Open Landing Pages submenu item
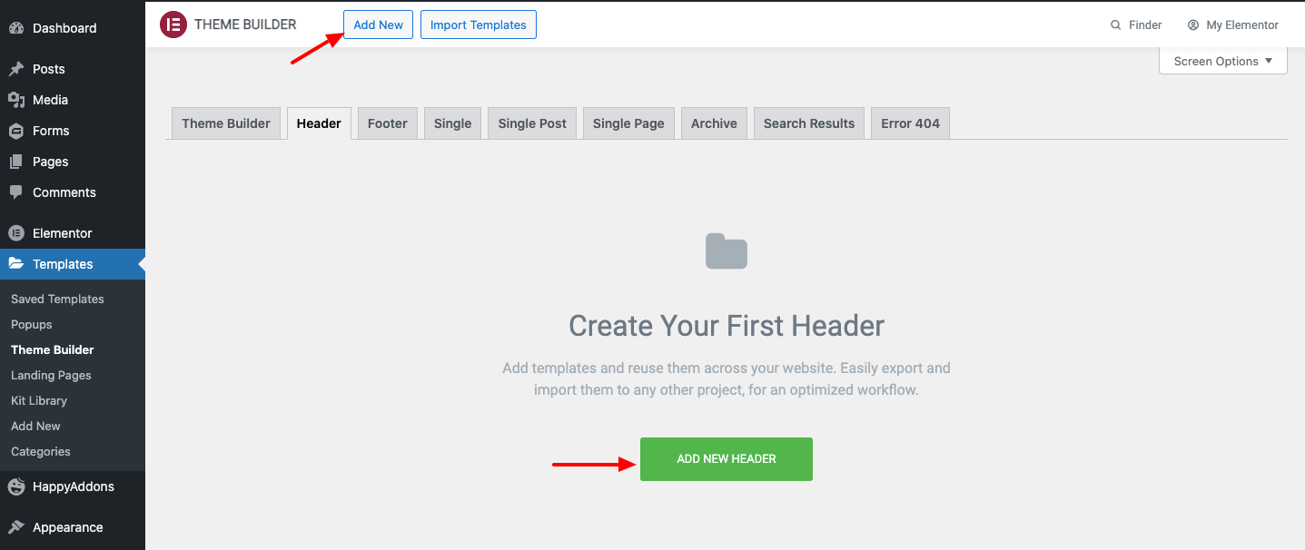 pos(51,375)
